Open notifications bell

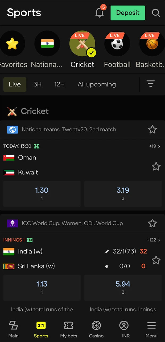coord(100,13)
